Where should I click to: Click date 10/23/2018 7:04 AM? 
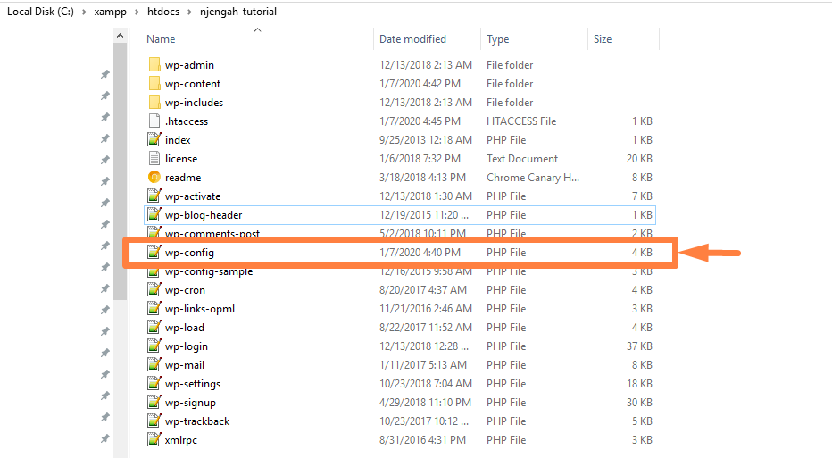click(x=426, y=384)
